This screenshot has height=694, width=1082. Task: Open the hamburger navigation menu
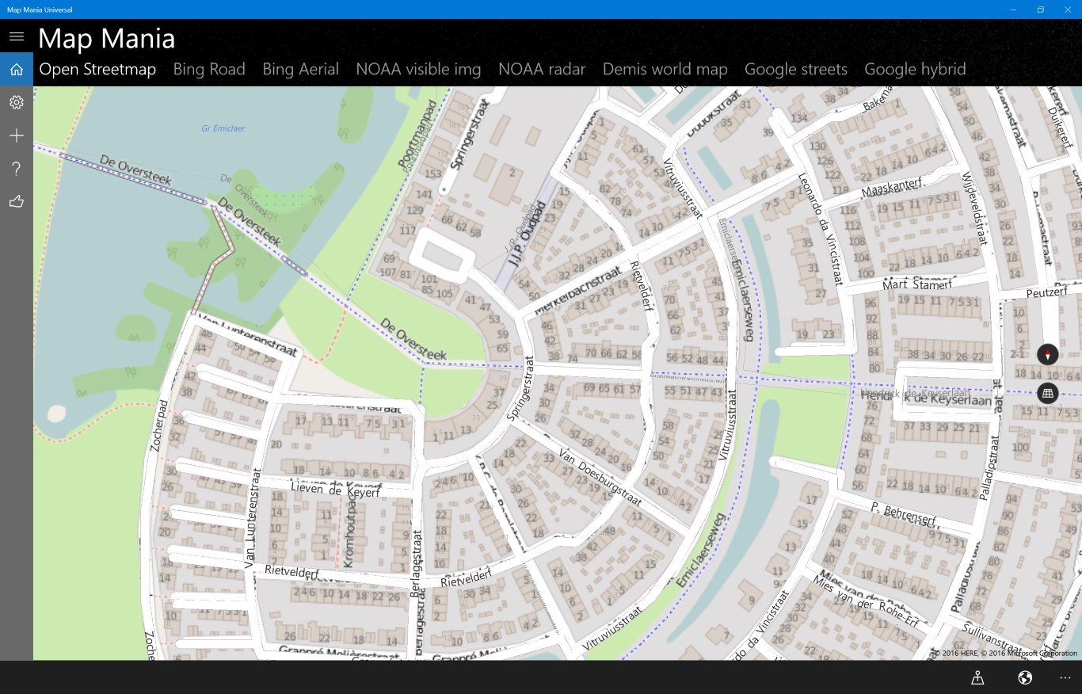16,36
